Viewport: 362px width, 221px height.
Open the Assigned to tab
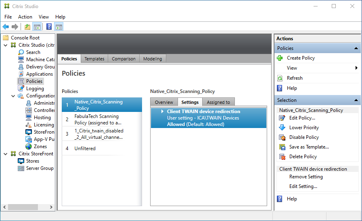coord(218,102)
